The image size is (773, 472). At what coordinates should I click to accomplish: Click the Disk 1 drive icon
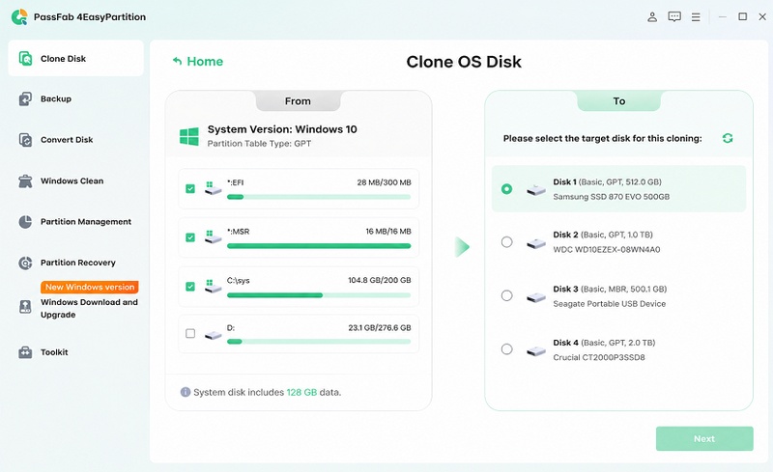tap(536, 190)
